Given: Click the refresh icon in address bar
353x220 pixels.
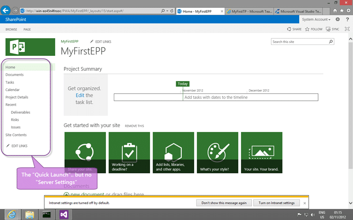Looking at the screenshot, I should [x=172, y=11].
